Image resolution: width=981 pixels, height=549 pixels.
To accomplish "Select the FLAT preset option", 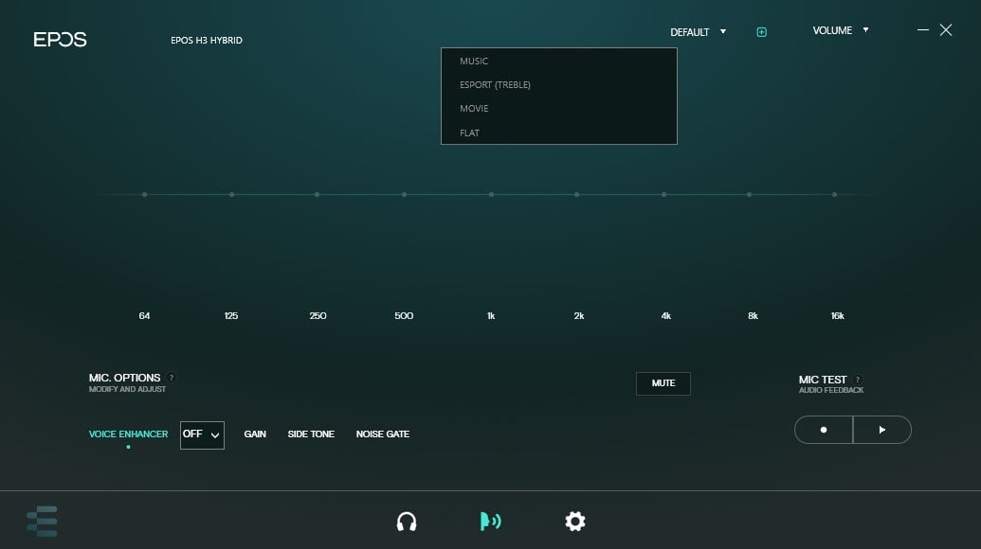I will [469, 133].
